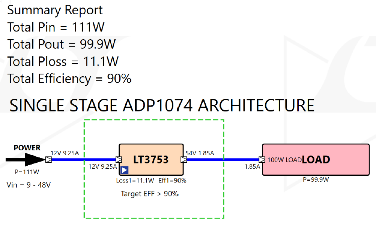Select the pink LOAD block
376x227 pixels.
(316, 160)
